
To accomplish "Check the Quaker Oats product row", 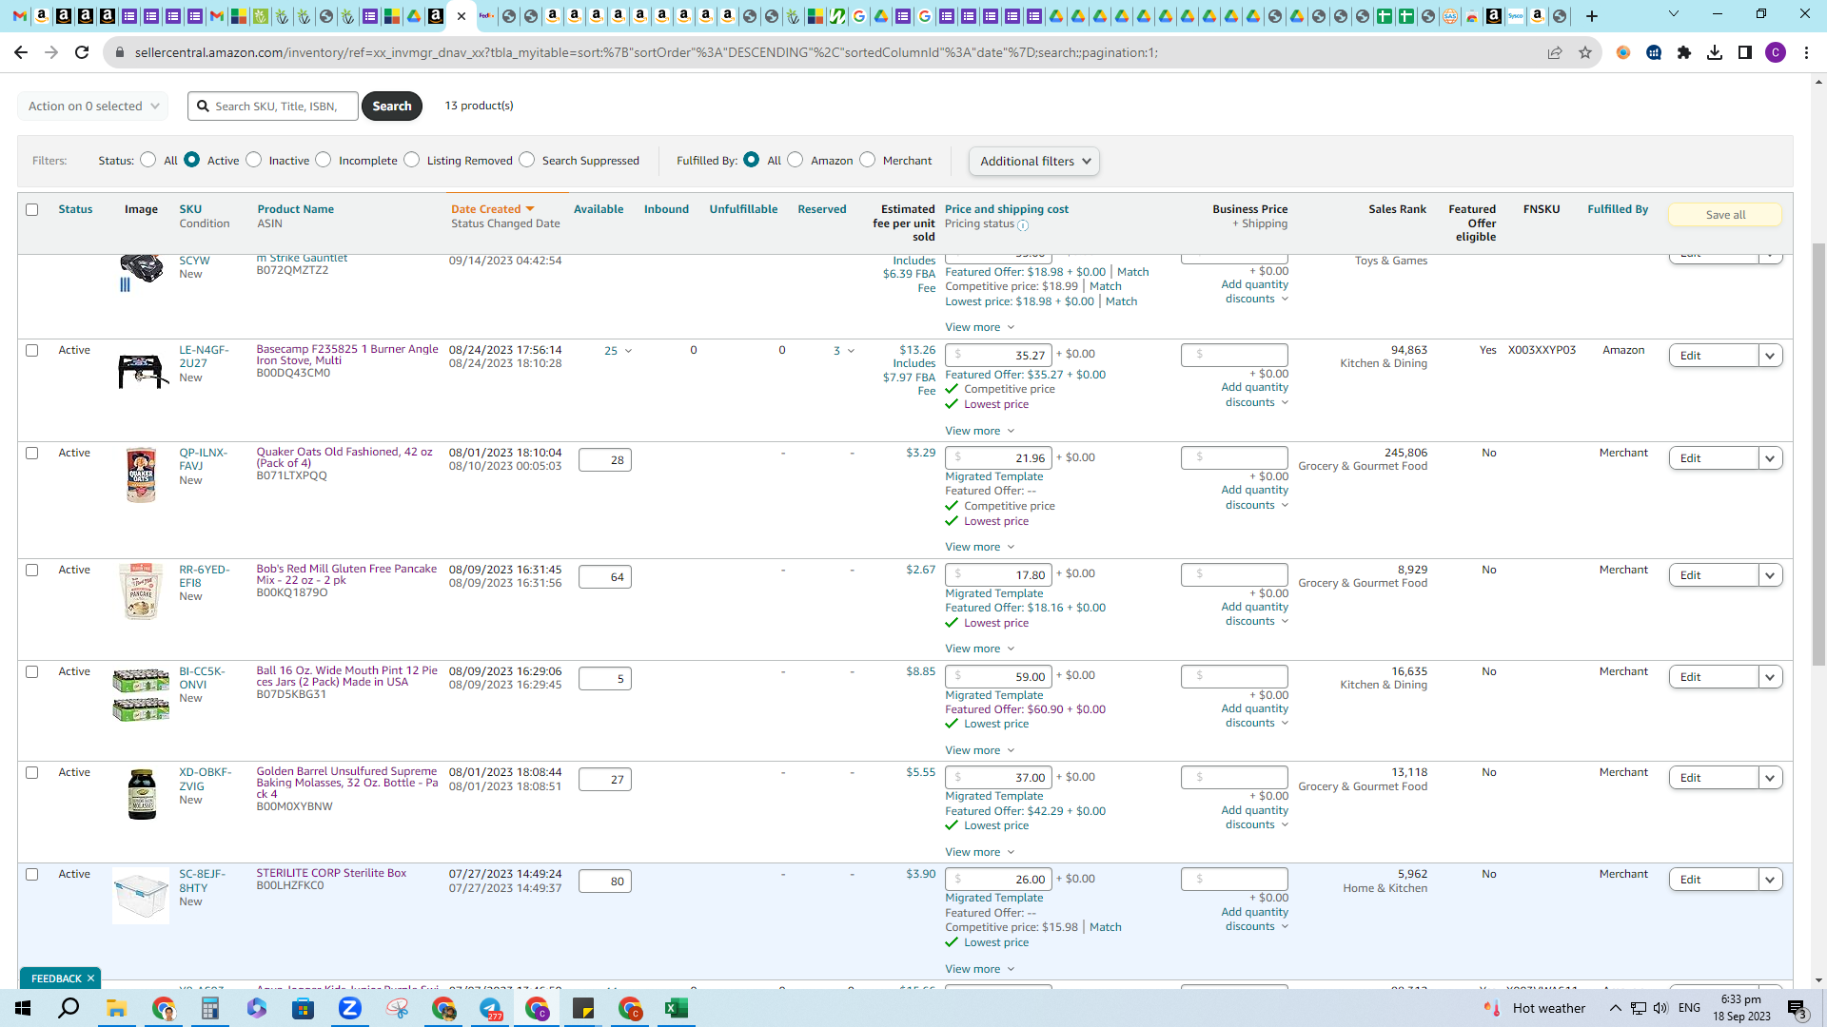I will [x=32, y=453].
